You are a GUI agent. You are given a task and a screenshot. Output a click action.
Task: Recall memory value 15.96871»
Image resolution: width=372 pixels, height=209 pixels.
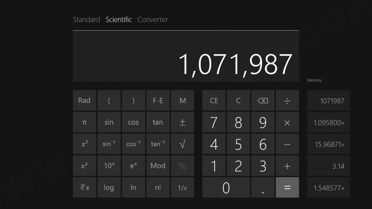click(328, 144)
